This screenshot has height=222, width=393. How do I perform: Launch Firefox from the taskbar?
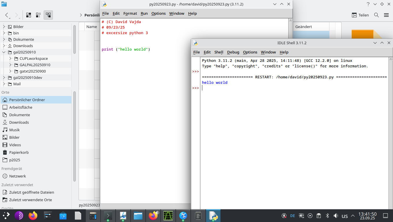coord(33,216)
